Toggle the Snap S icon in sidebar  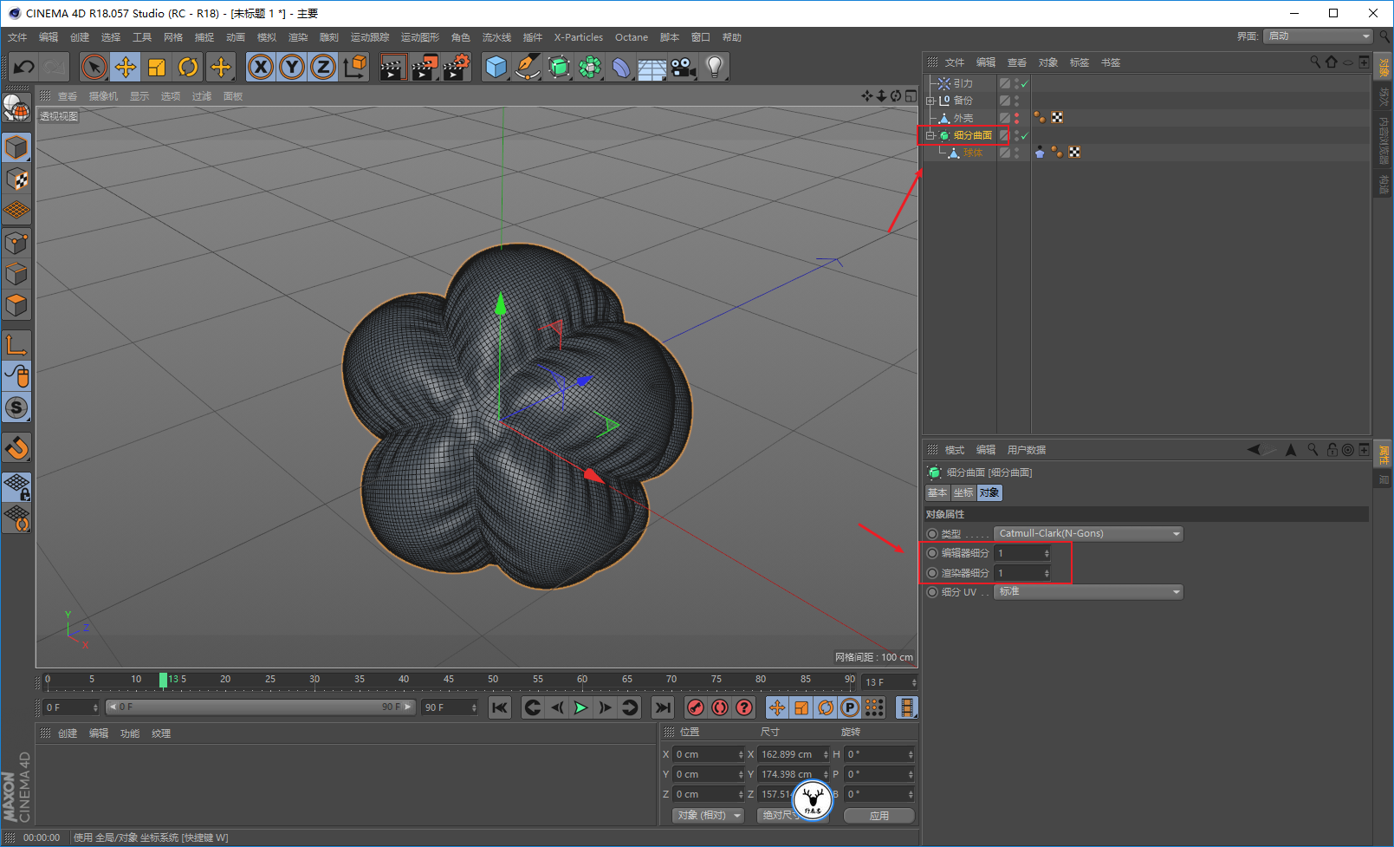pyautogui.click(x=16, y=407)
